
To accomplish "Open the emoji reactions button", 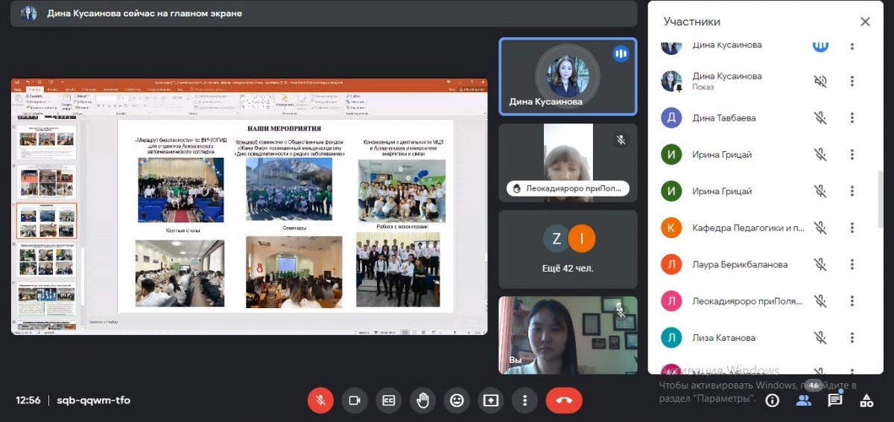I will point(457,400).
